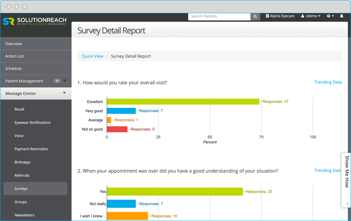Click the Patient Management count badge
Viewport: 351px width, 221px height.
click(x=57, y=81)
